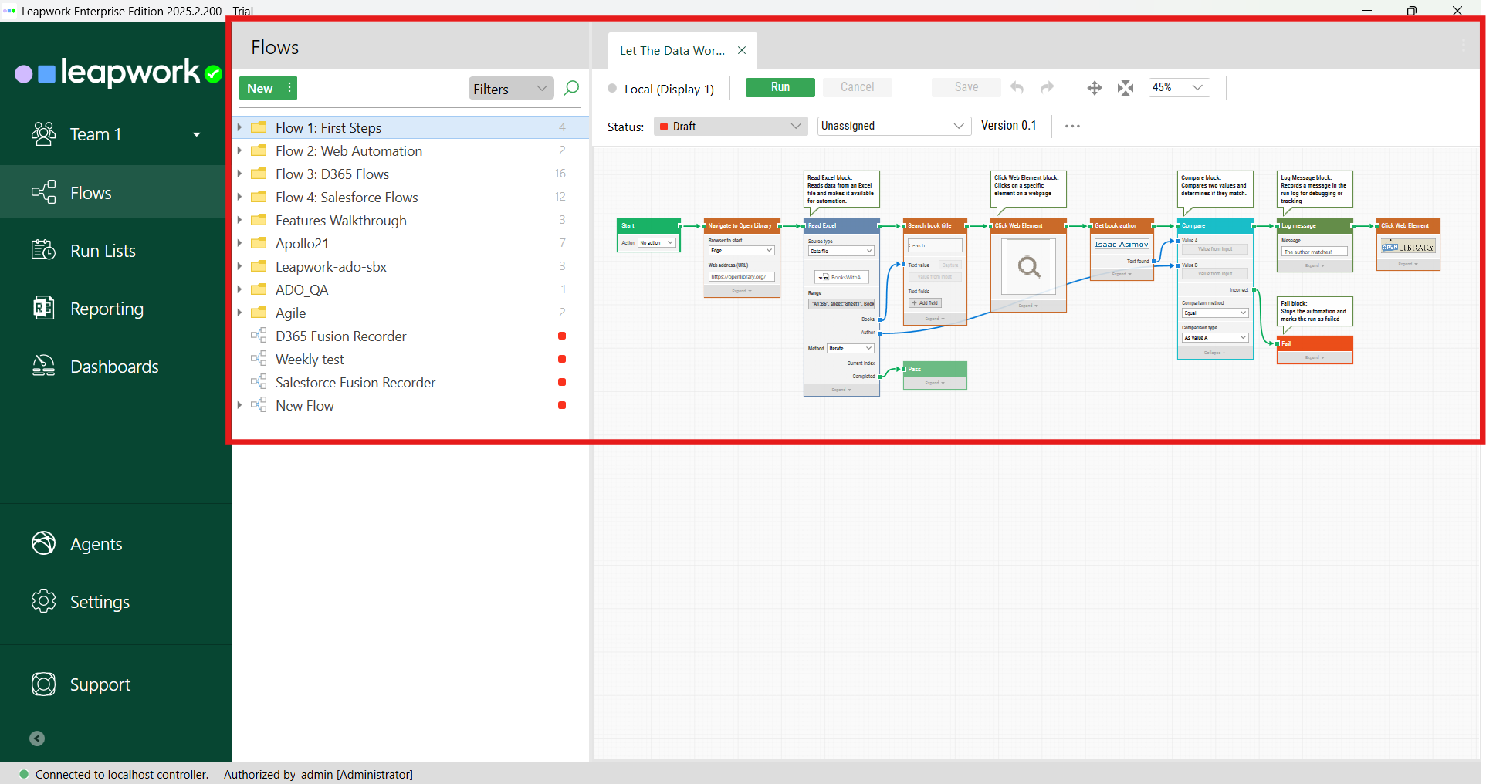Click the BooksWithA... Excel file icon
Viewport: 1486px width, 784px height.
pos(841,277)
